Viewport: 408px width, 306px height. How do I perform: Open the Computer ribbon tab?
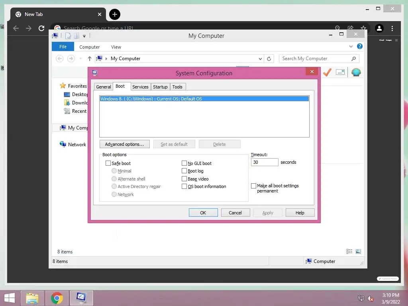pyautogui.click(x=90, y=47)
